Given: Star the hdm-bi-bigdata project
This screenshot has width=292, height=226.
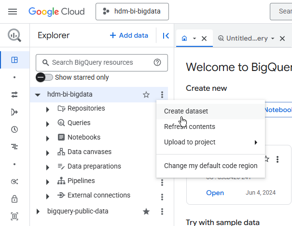Looking at the screenshot, I should pyautogui.click(x=146, y=95).
